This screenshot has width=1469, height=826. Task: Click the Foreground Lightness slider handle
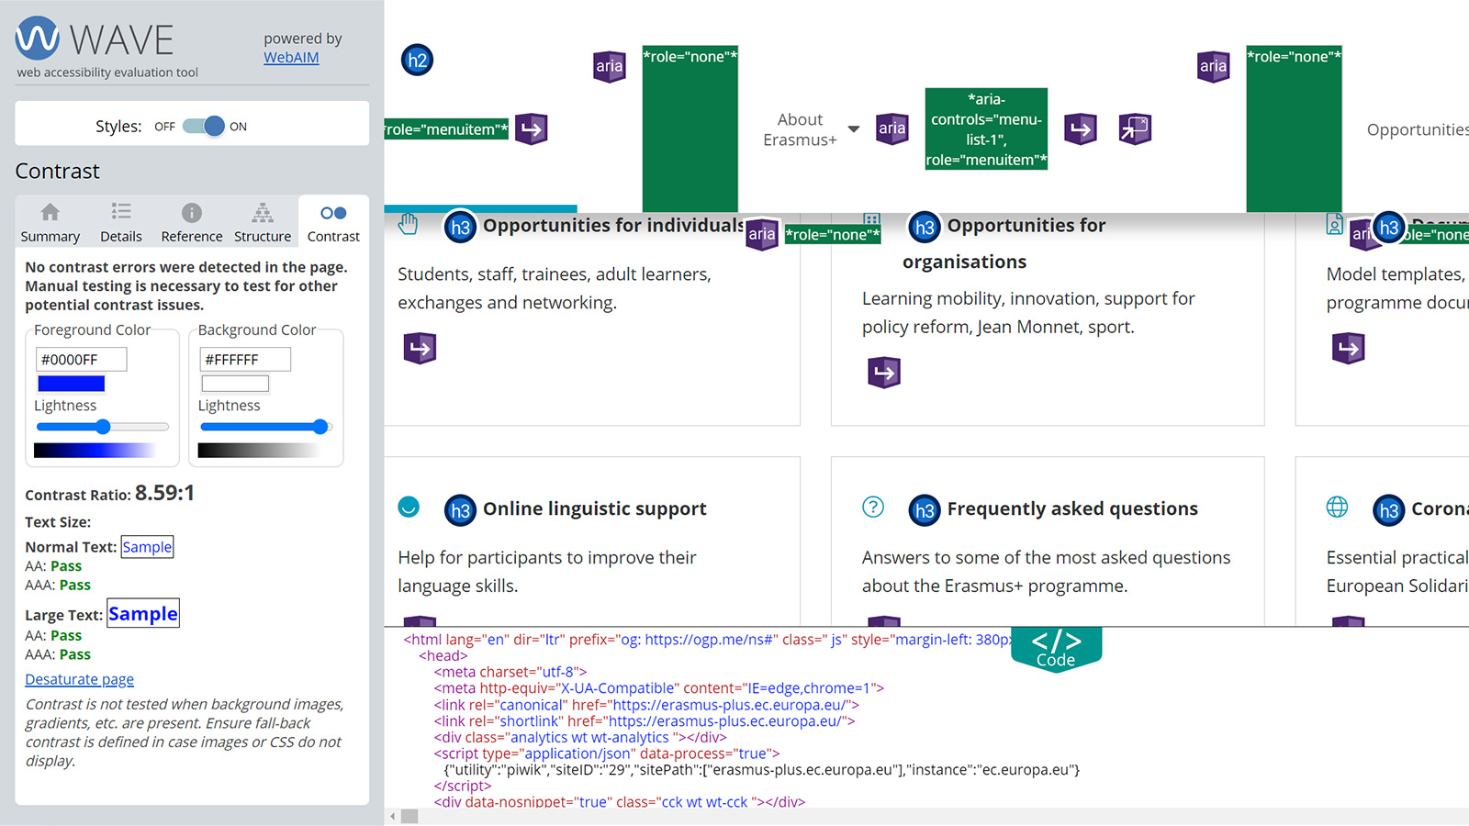103,427
